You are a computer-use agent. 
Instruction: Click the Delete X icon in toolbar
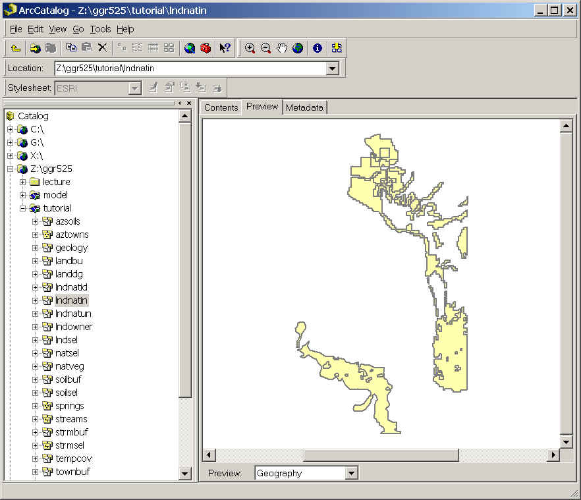click(102, 47)
